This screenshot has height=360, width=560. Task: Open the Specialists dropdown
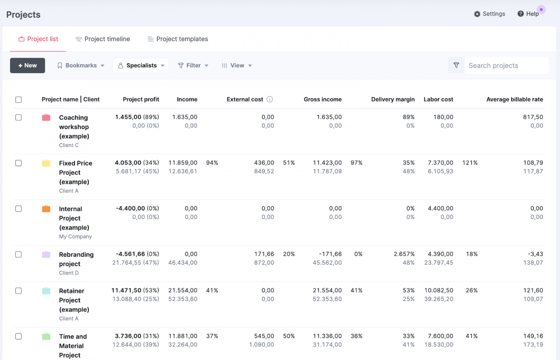141,66
